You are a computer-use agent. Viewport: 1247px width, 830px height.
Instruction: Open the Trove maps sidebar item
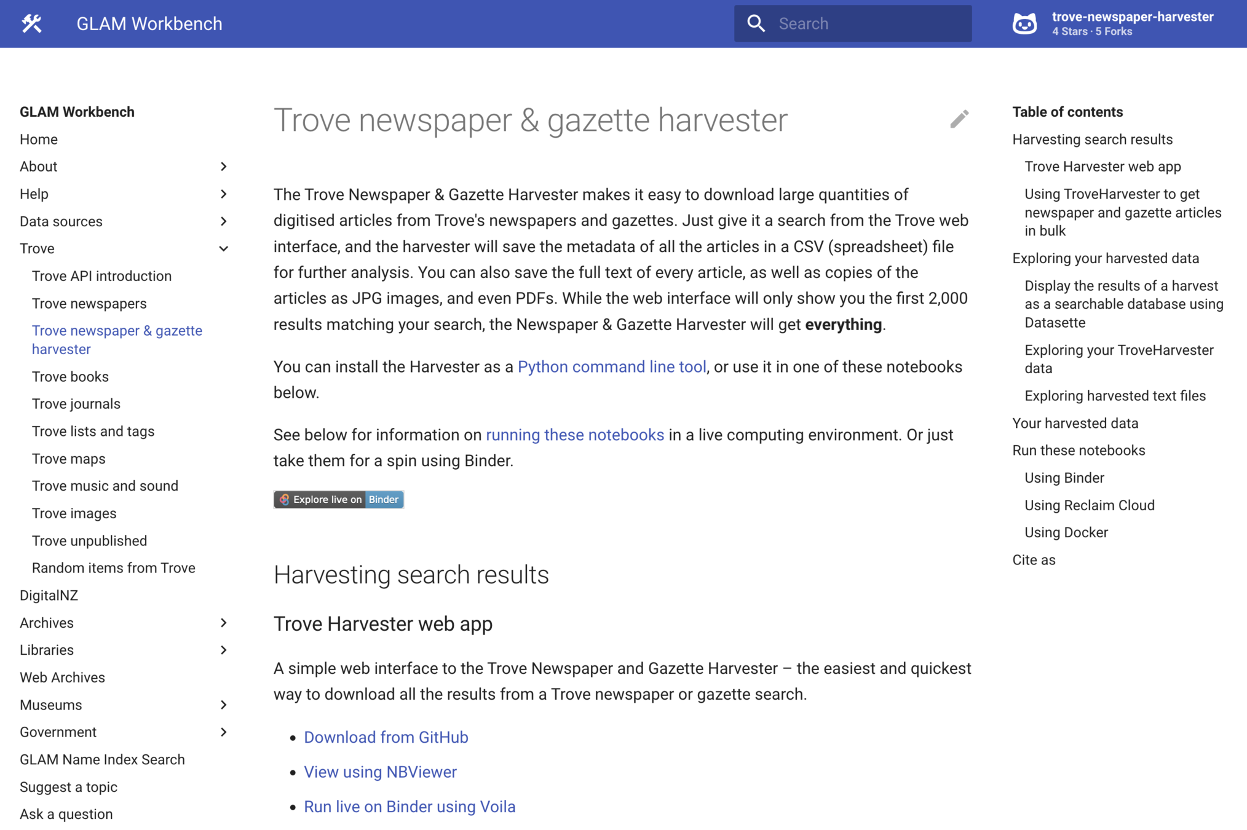tap(68, 459)
